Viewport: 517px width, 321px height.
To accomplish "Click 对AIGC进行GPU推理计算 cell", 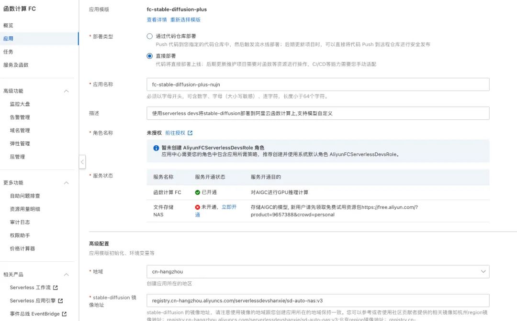I will coord(280,193).
